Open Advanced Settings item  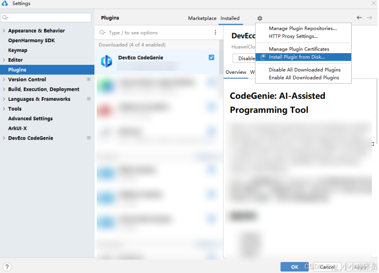pyautogui.click(x=30, y=119)
